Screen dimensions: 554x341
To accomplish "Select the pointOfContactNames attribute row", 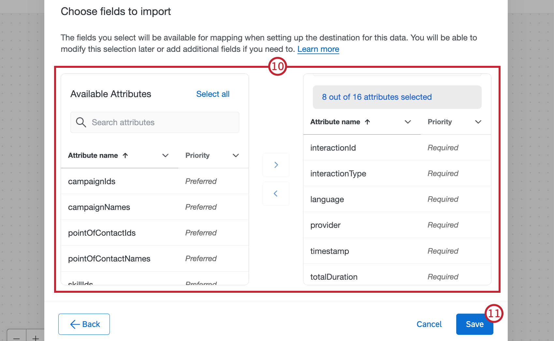I will 154,258.
